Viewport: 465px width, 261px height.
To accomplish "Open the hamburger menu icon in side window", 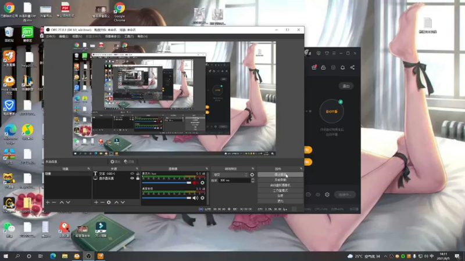I will tap(334, 53).
